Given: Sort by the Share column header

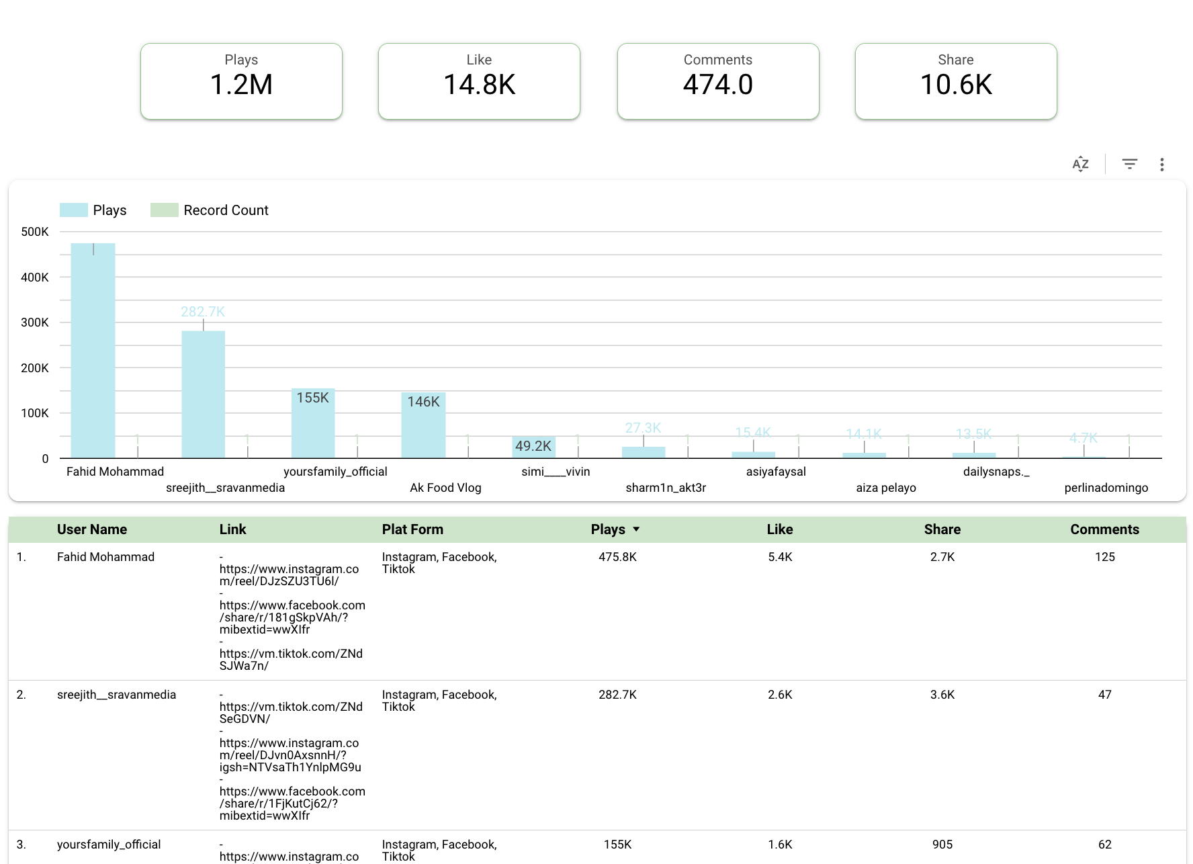Looking at the screenshot, I should [942, 529].
